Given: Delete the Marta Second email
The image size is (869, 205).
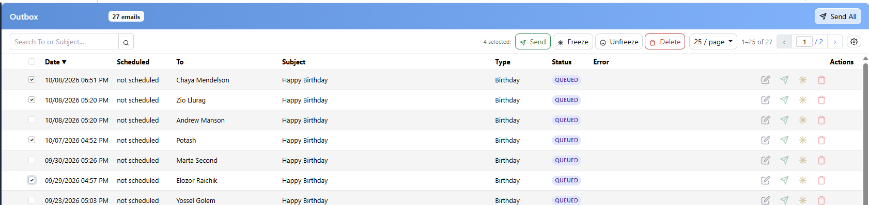Looking at the screenshot, I should (x=821, y=160).
